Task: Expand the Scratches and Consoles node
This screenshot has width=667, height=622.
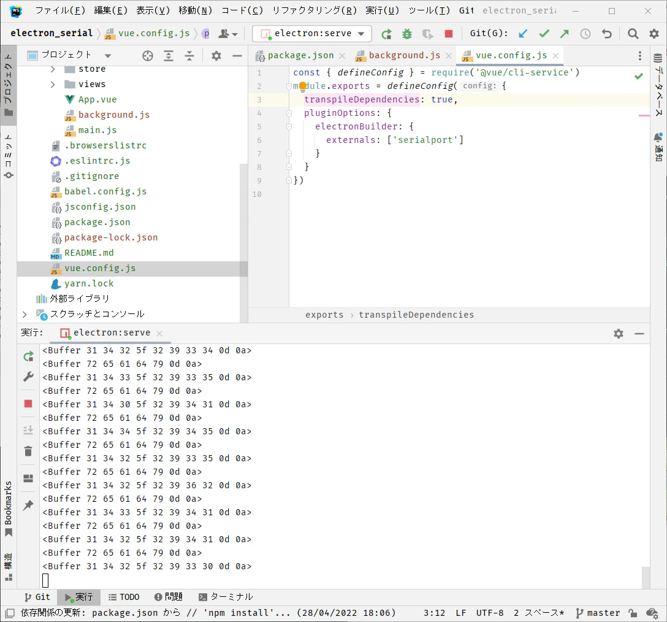Action: point(25,314)
